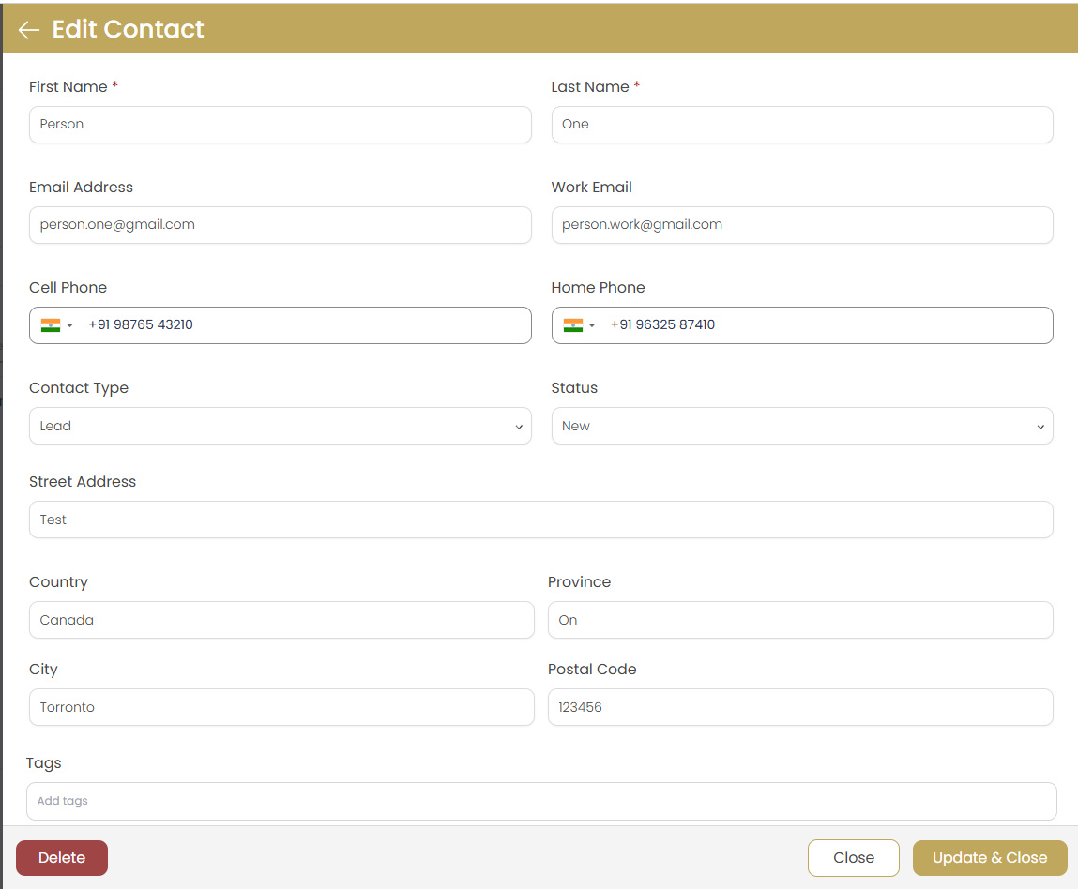The width and height of the screenshot is (1078, 889).
Task: Click the Update & Close button
Action: pyautogui.click(x=990, y=857)
